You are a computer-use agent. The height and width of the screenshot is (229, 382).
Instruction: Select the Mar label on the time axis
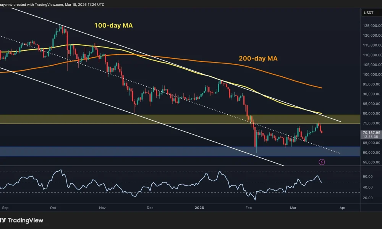tap(293, 208)
